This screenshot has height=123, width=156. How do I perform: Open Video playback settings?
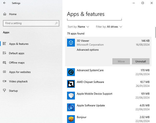pos(18,81)
